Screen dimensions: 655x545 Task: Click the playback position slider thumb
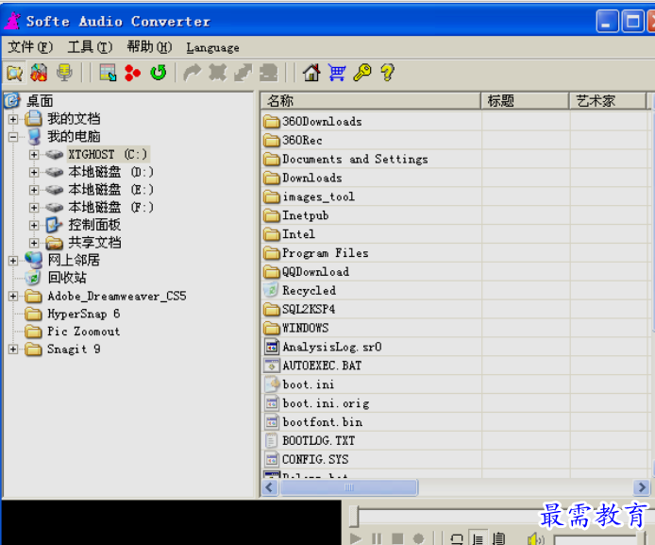354,517
